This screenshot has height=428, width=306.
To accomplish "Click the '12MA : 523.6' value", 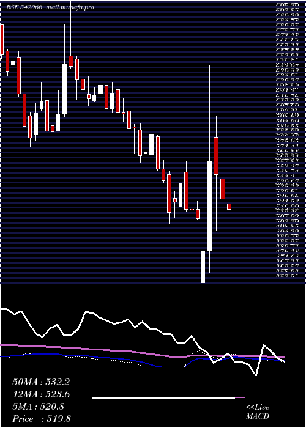I will (41, 394).
